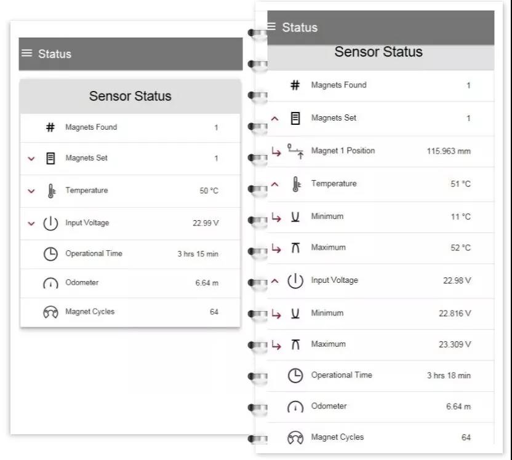Click the Magnet Cycles icon in the collapsed left panel

click(50, 312)
